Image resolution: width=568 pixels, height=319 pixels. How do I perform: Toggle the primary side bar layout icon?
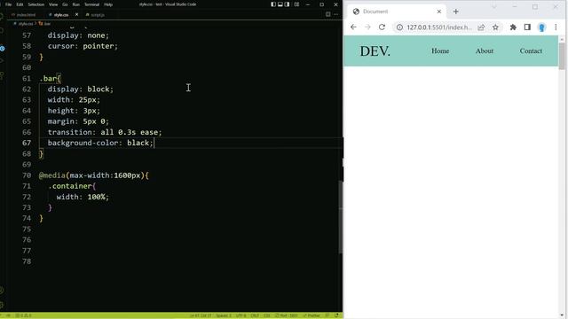click(273, 4)
